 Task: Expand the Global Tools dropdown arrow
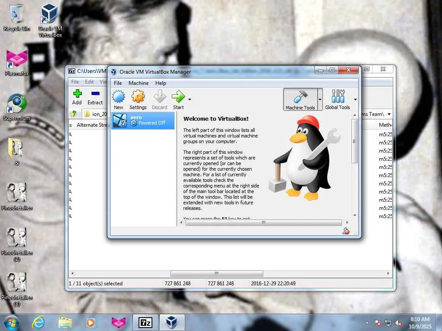pyautogui.click(x=356, y=100)
